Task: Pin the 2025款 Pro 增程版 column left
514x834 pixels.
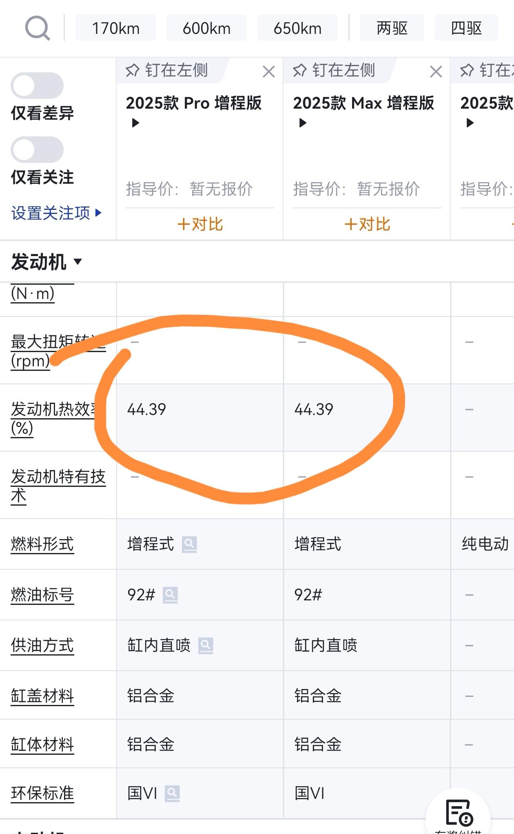Action: 167,70
